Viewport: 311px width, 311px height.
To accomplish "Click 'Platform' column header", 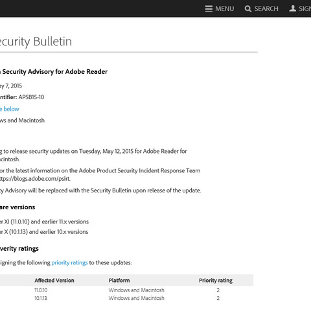I will [x=119, y=281].
